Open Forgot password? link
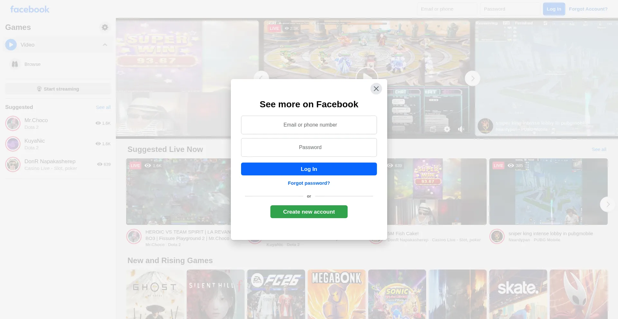 coord(309,183)
